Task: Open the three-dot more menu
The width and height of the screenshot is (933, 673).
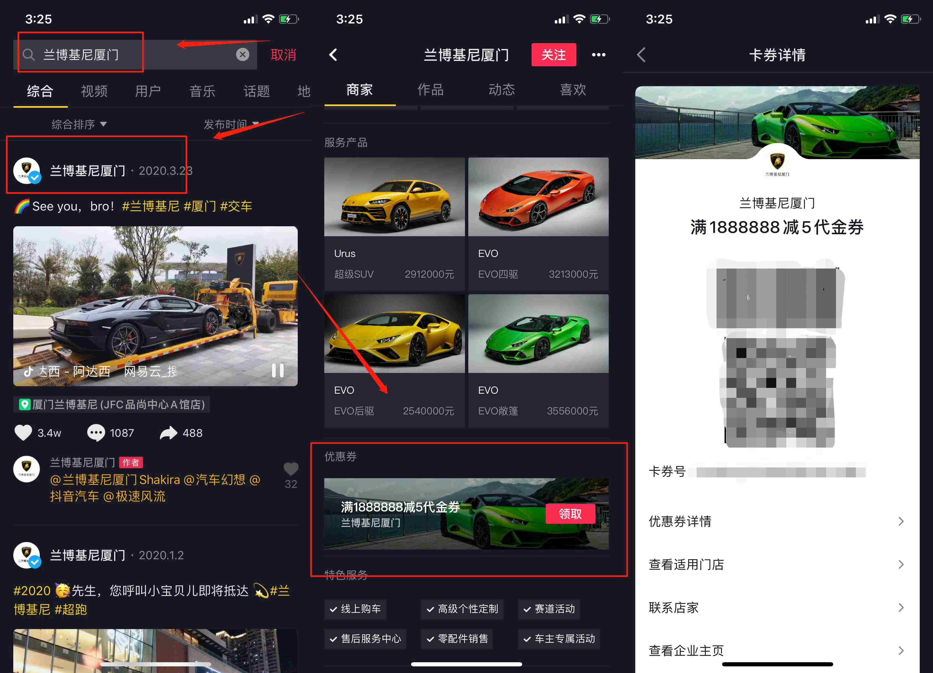Action: 599,55
